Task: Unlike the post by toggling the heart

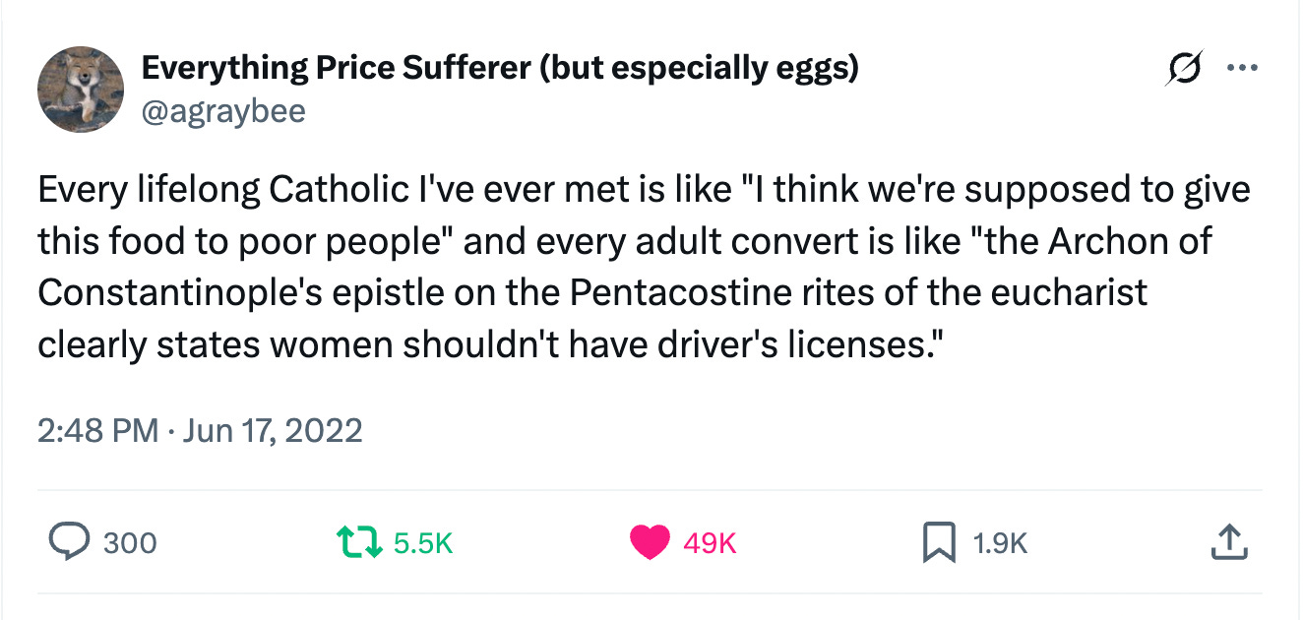Action: (x=650, y=542)
